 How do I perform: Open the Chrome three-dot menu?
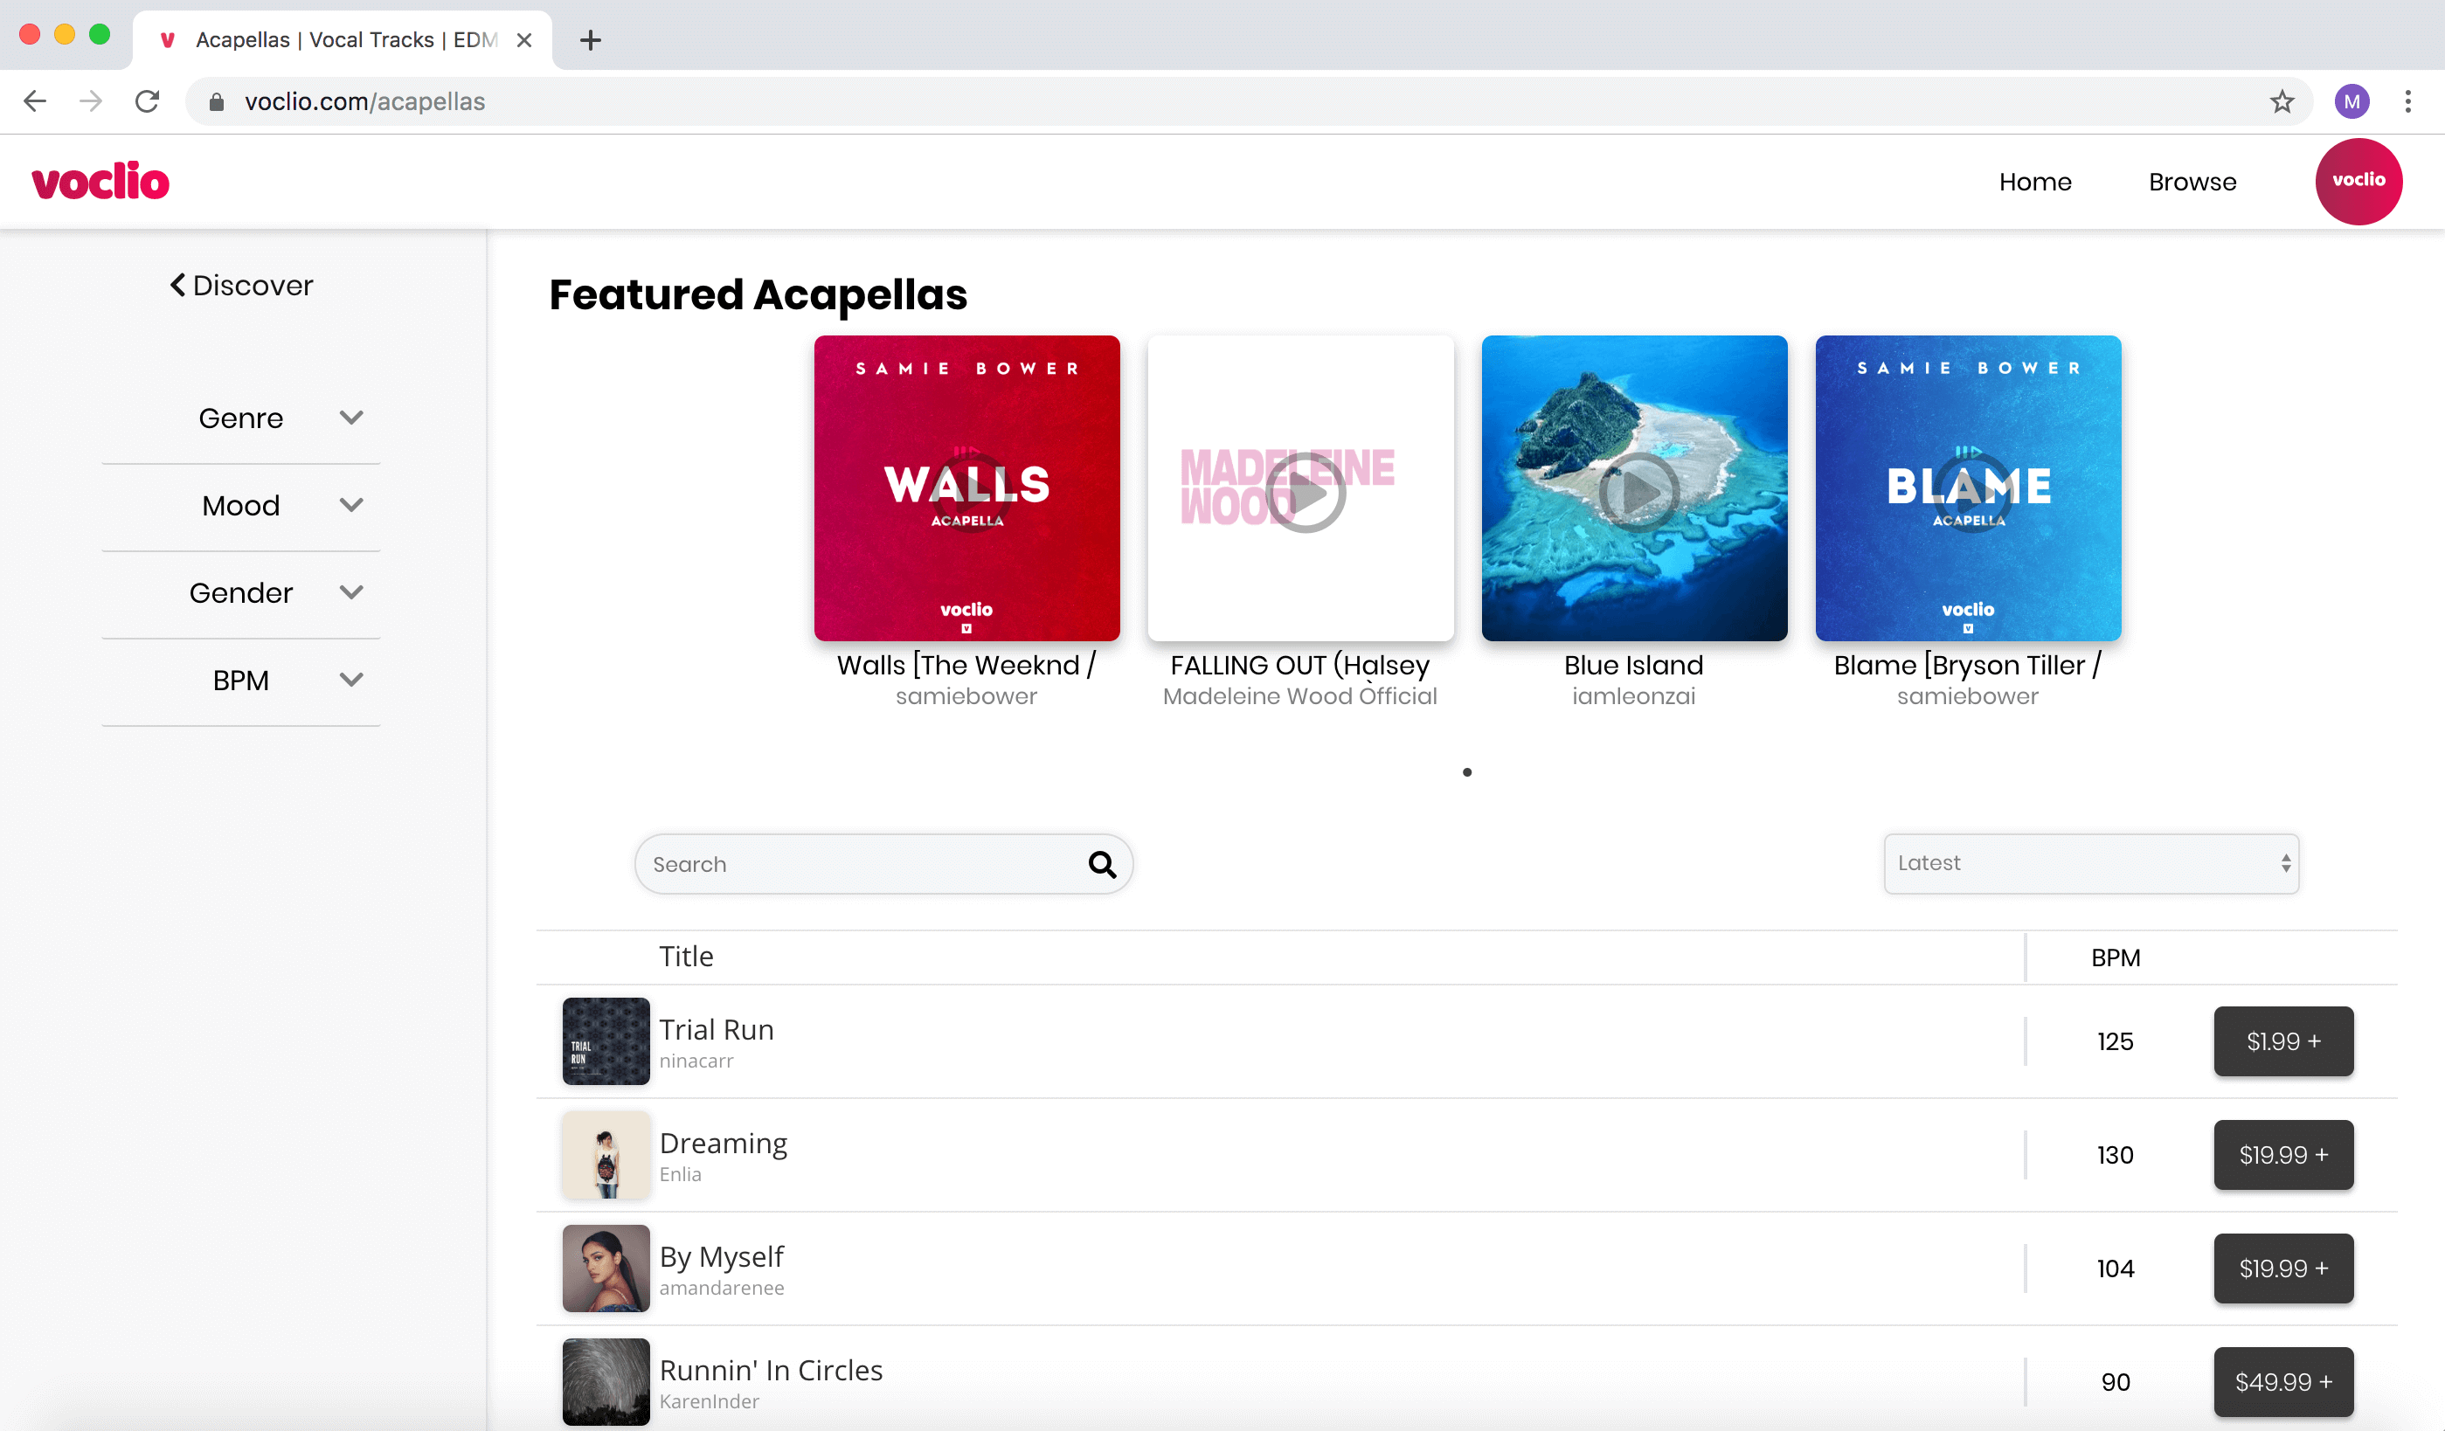click(2407, 100)
